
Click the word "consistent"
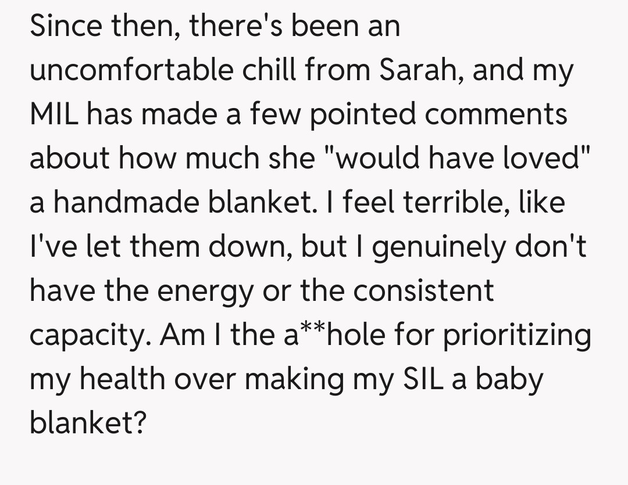[424, 290]
